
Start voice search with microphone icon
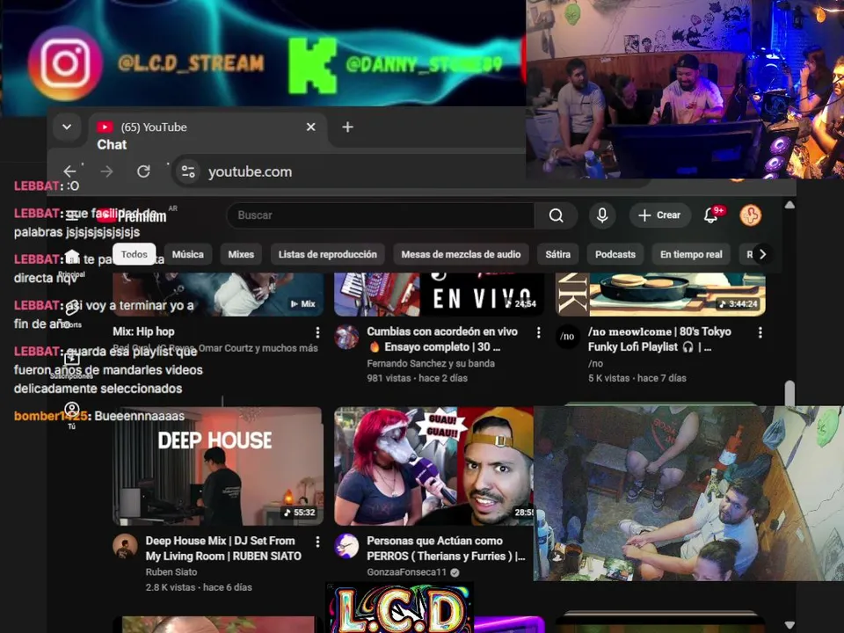[601, 215]
